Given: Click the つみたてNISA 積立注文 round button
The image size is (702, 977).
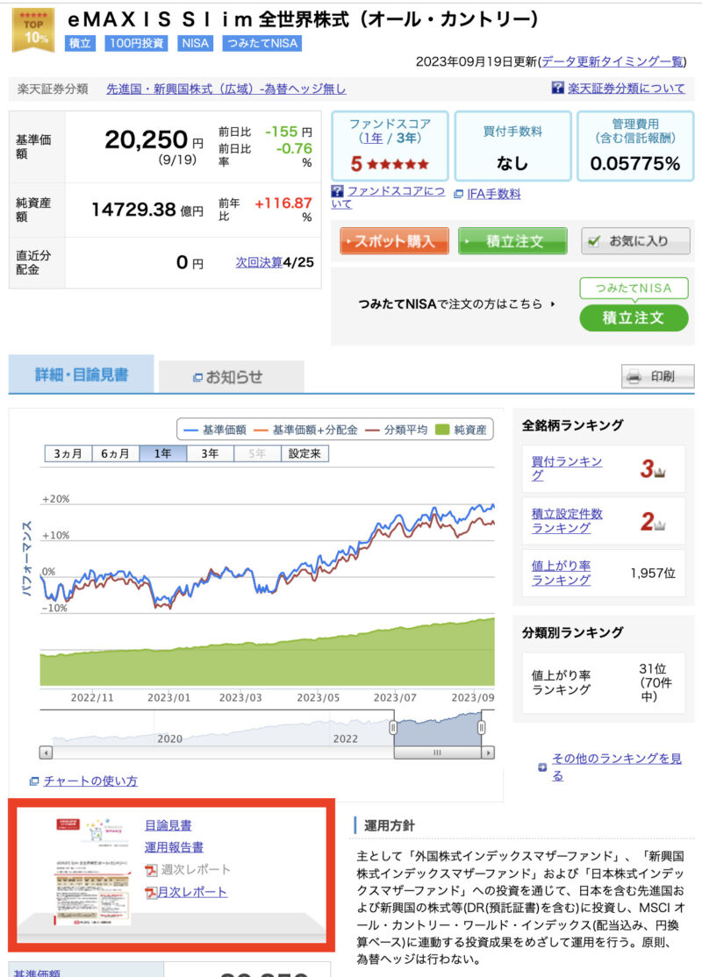Looking at the screenshot, I should pyautogui.click(x=634, y=317).
